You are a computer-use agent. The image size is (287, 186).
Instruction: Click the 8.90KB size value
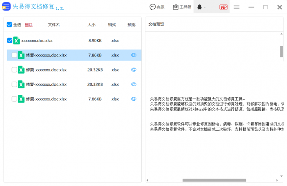coord(95,41)
